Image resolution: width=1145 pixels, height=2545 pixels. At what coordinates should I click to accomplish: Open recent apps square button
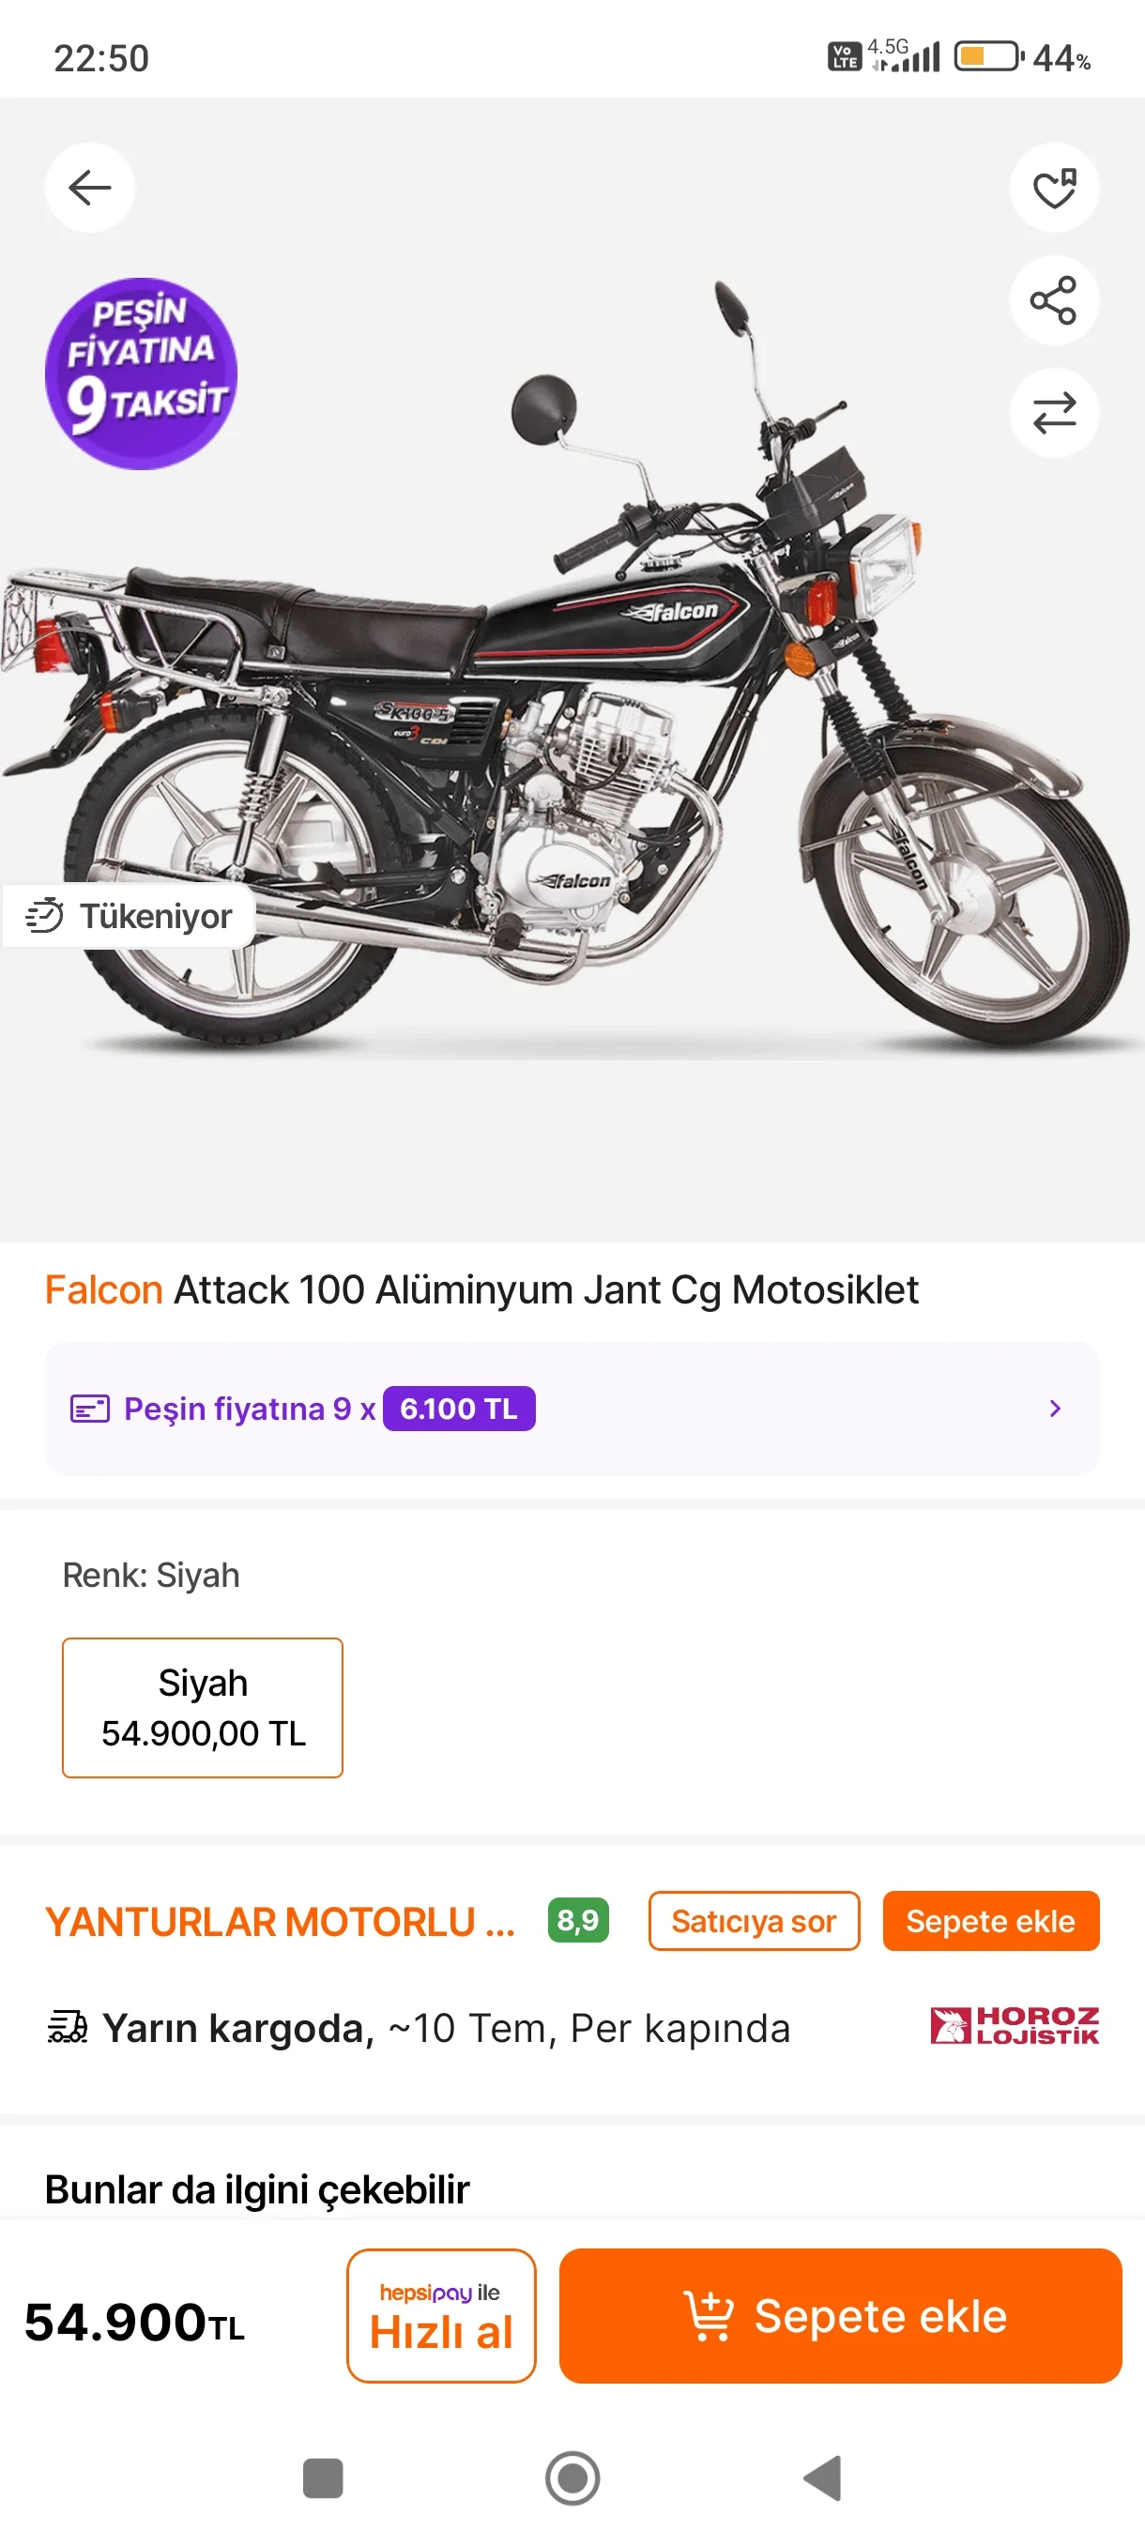click(322, 2476)
